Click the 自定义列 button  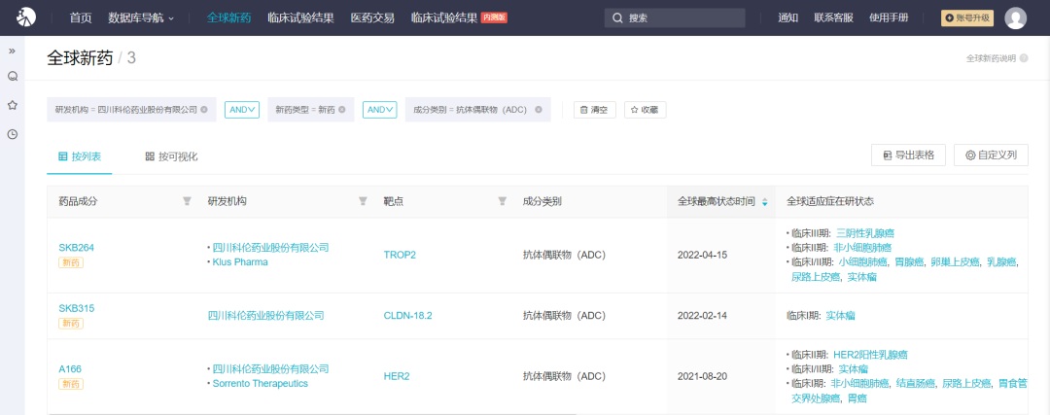[x=991, y=155]
